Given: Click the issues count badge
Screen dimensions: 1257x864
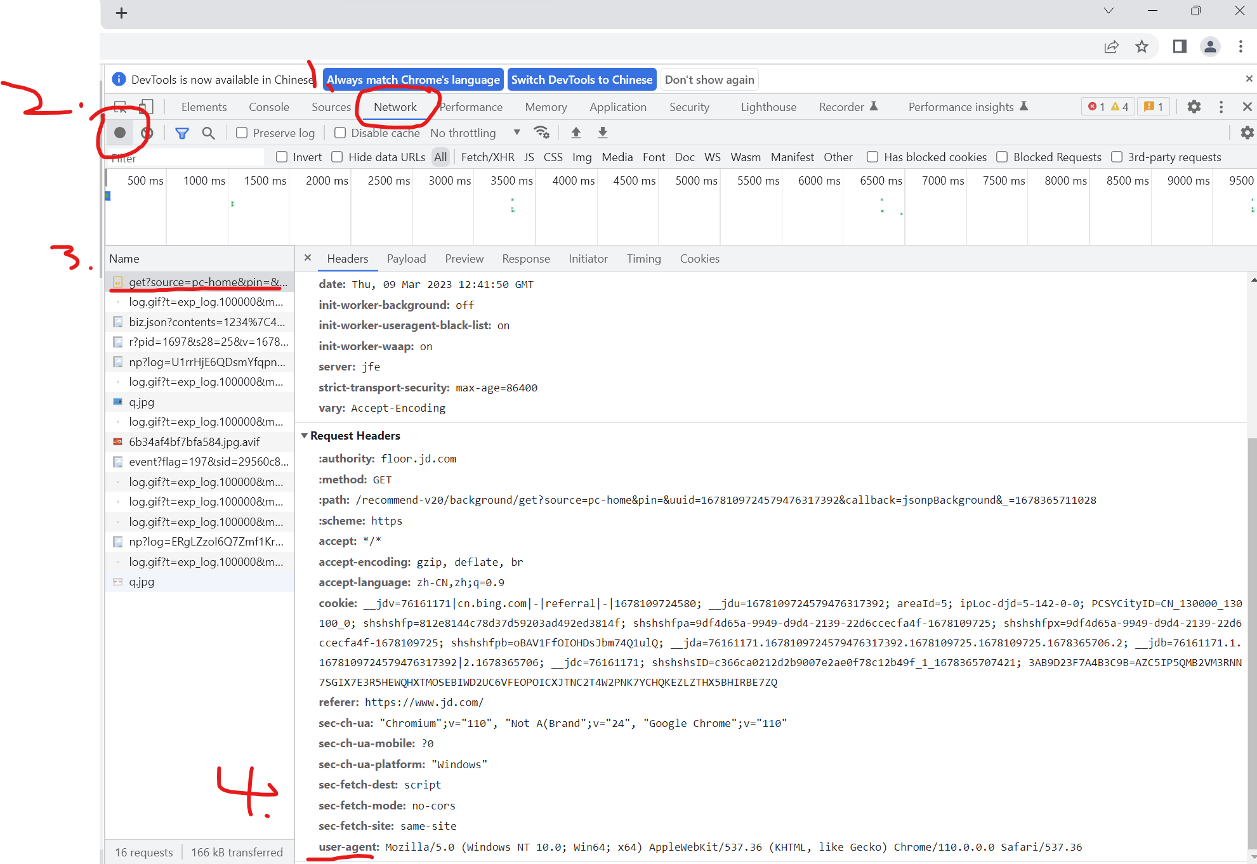Looking at the screenshot, I should pyautogui.click(x=1154, y=107).
